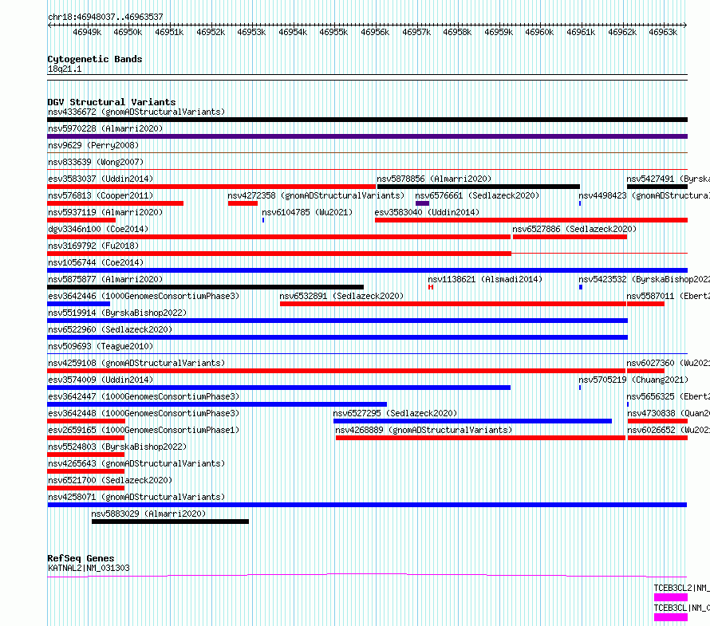The image size is (710, 626).
Task: Open esv3642447 1000GenomesConsortiumPhase3 label
Action: tap(144, 396)
